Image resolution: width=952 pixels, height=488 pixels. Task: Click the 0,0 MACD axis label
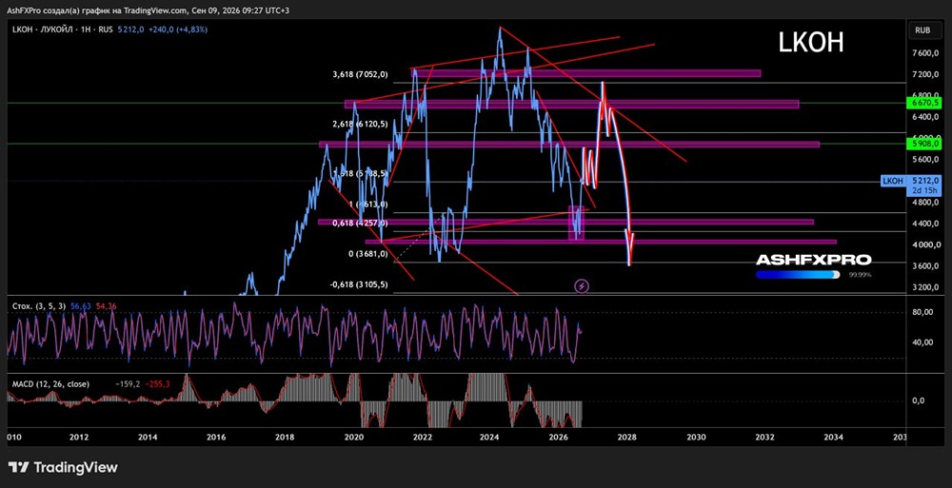(919, 400)
